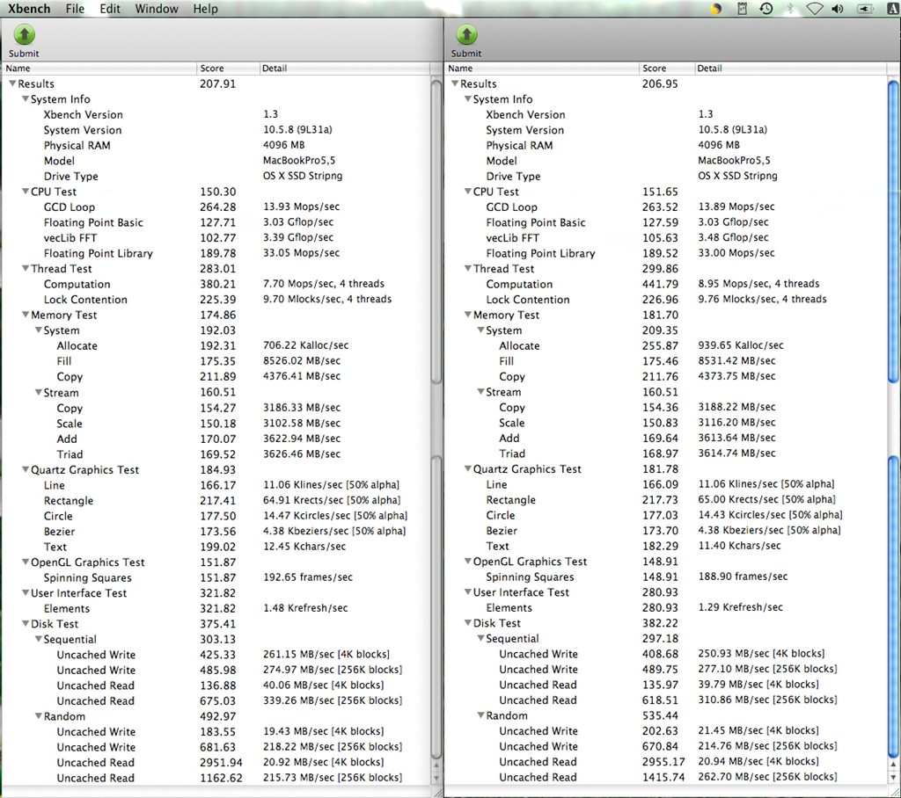
Task: Click the yellow moon menu bar icon
Action: [716, 9]
